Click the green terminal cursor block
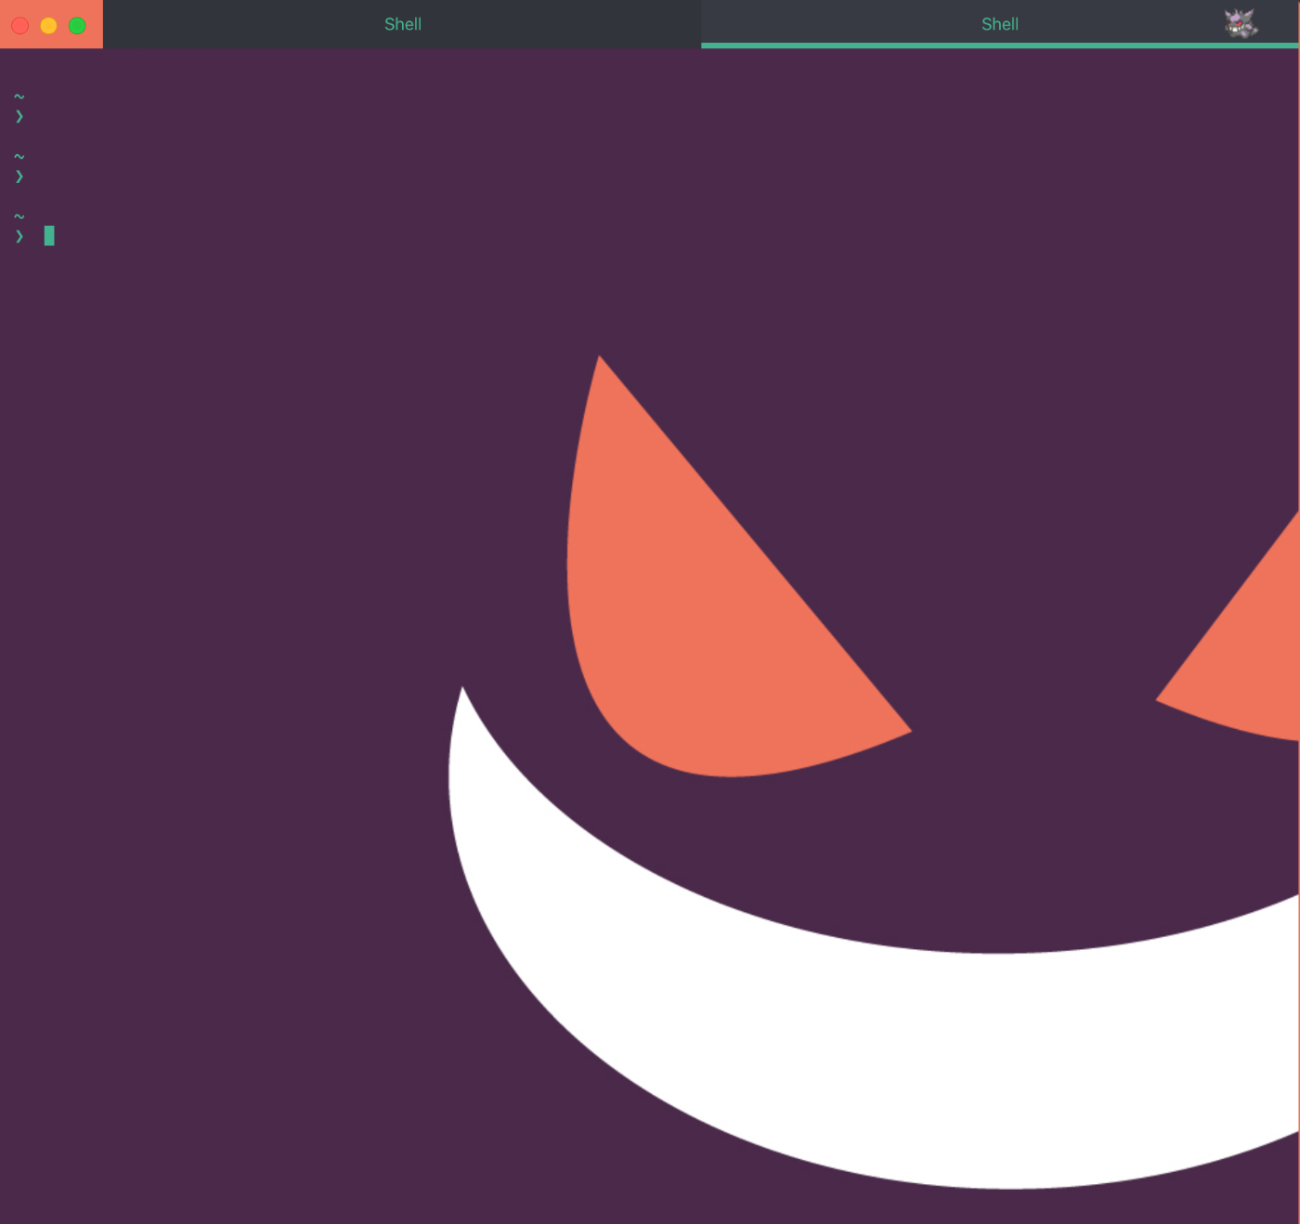 coord(49,236)
